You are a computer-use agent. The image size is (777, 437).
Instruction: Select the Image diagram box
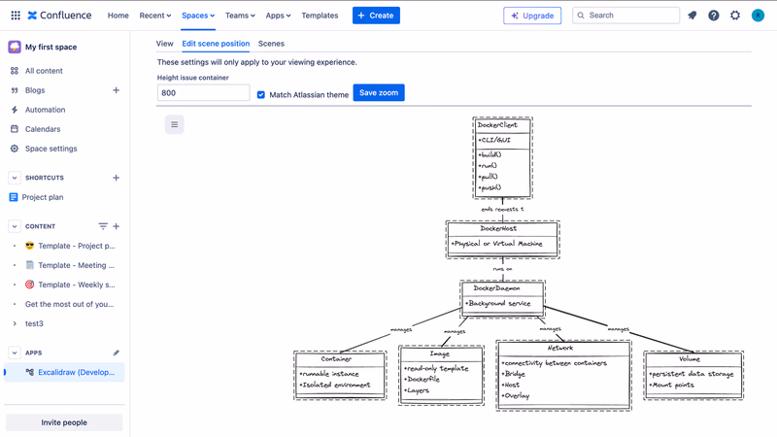441,376
